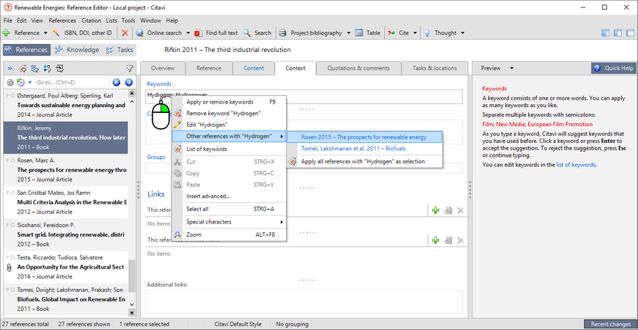Open the Preview pane dropdown

(x=512, y=68)
